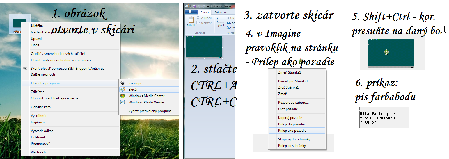Click the Save icon in the Paint quick access toolbar
This screenshot has width=449, height=159.
(x=194, y=6)
